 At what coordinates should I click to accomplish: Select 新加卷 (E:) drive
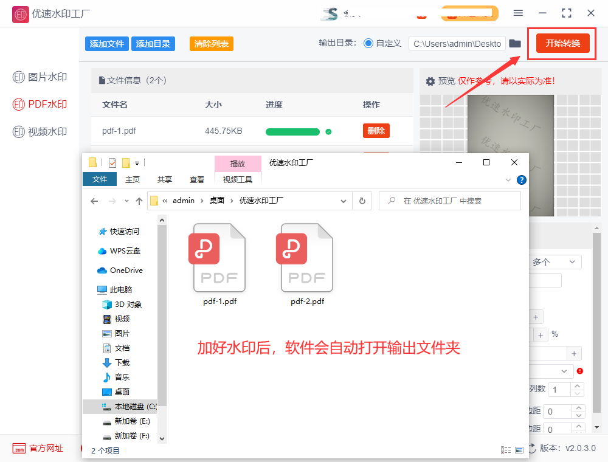click(x=126, y=421)
